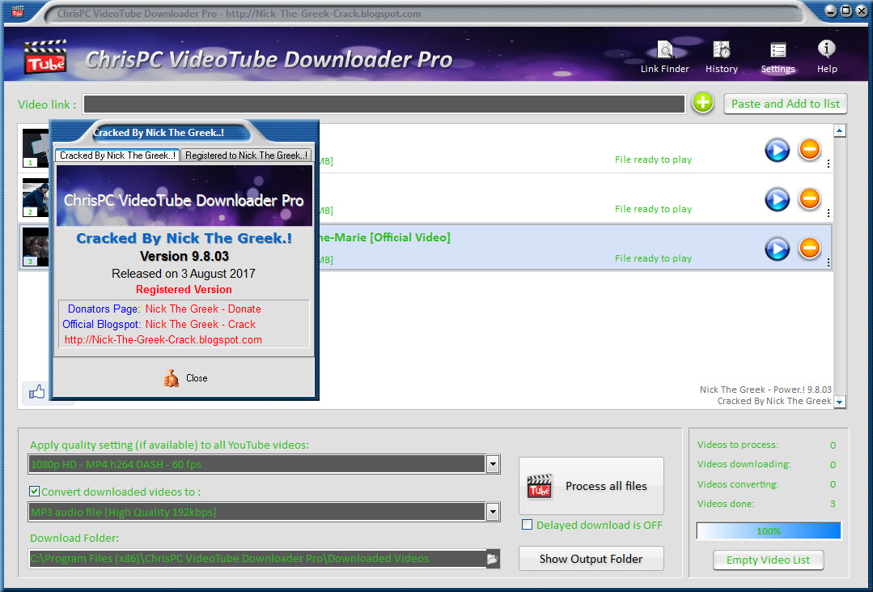This screenshot has width=873, height=592.
Task: Play the first video in the list
Action: (x=777, y=150)
